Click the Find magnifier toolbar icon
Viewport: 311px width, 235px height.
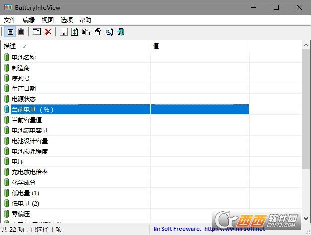[109, 32]
